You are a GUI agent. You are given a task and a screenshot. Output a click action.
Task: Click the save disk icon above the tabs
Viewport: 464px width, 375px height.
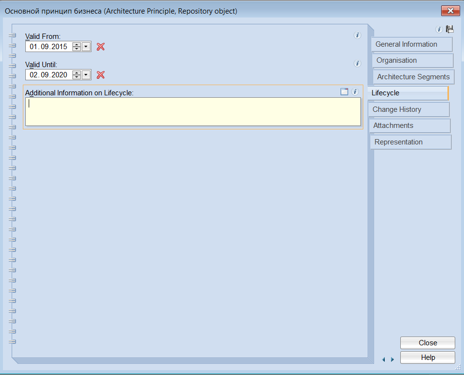point(450,29)
